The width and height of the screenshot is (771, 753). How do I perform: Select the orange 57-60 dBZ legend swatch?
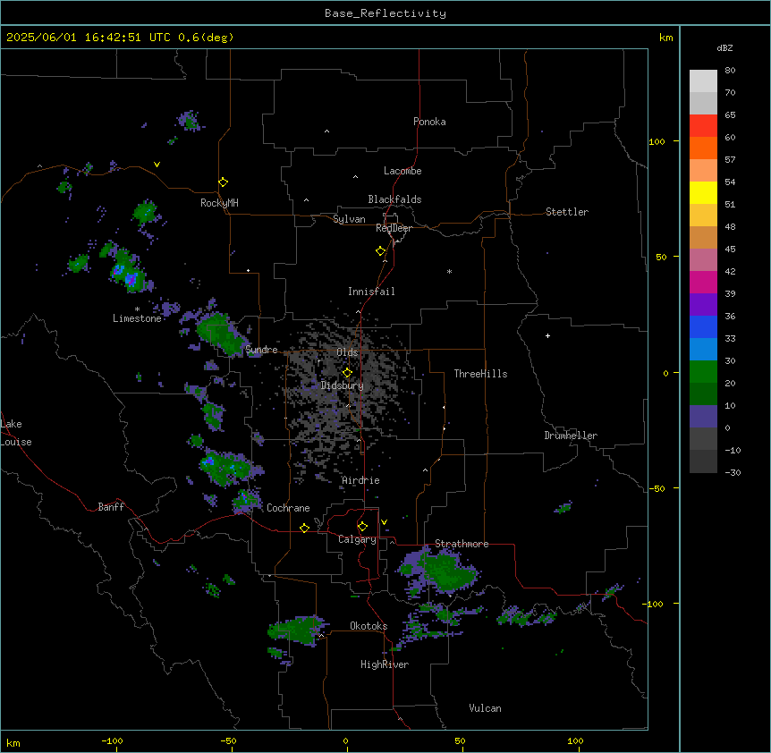pos(703,148)
